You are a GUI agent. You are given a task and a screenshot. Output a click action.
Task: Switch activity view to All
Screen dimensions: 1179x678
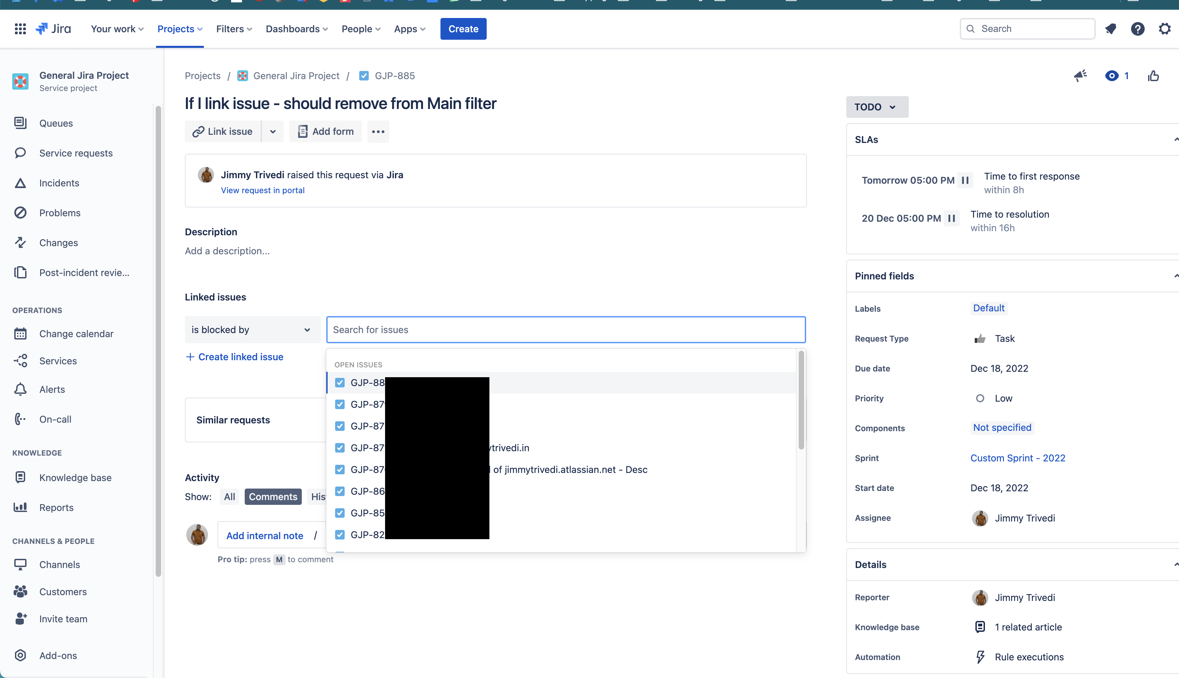(x=229, y=497)
